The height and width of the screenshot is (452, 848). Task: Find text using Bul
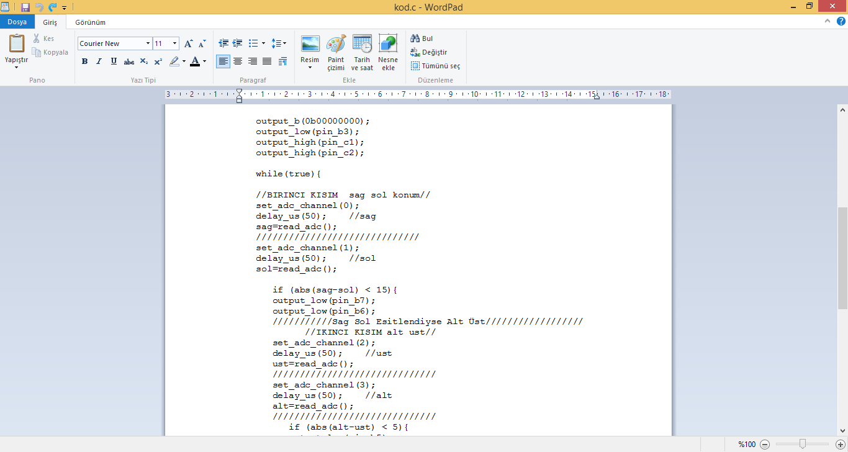pos(422,38)
